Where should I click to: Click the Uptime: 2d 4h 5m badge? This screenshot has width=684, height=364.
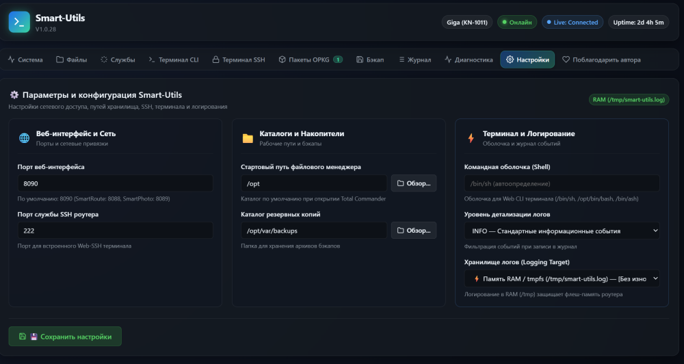coord(639,22)
